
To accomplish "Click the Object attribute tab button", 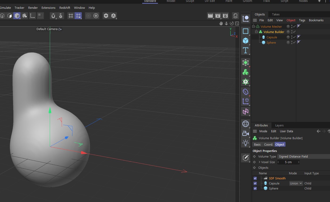I will click(x=280, y=145).
